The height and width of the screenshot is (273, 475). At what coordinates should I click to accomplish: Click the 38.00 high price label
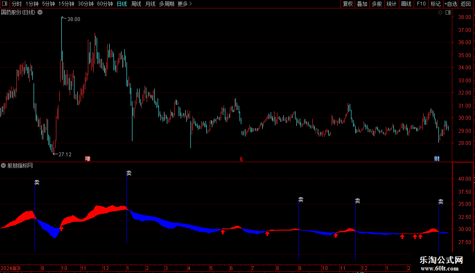click(74, 19)
